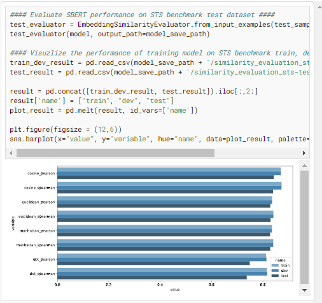Screen dimensions: 322x303
Task: Click the manhattan_pearson axis label
Action: (37, 230)
